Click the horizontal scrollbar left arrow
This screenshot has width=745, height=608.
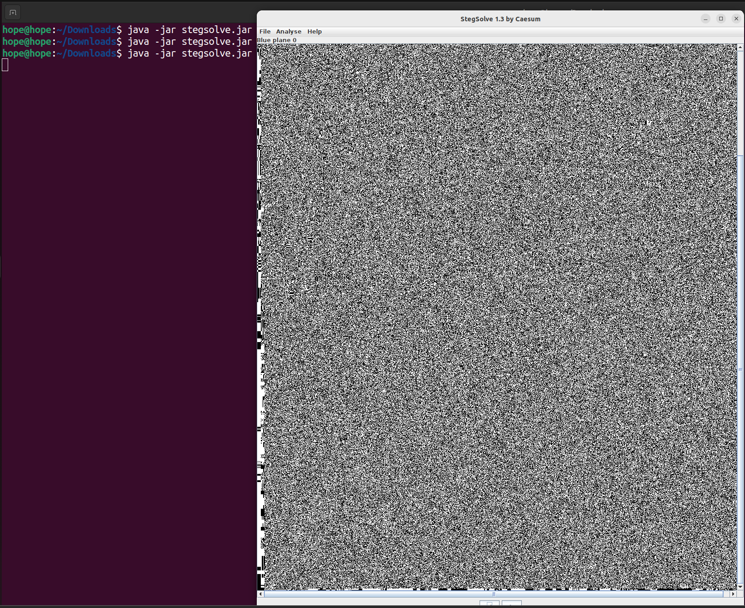260,594
